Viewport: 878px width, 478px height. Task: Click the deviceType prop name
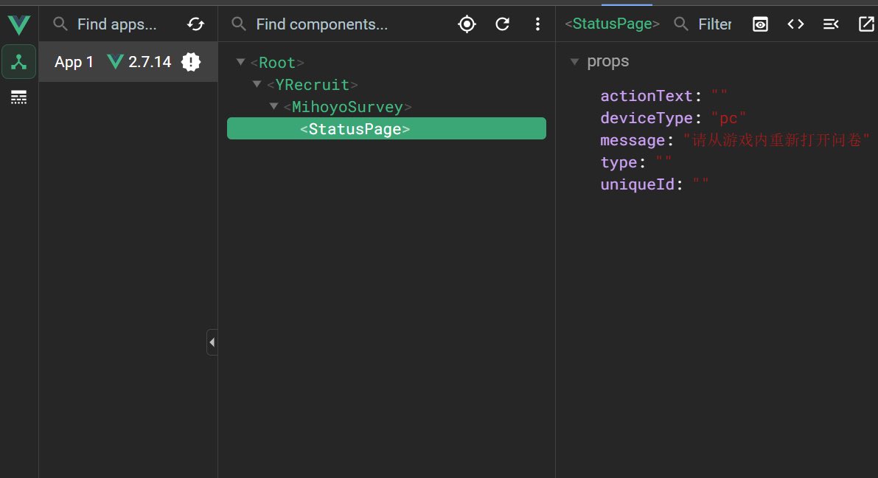647,118
